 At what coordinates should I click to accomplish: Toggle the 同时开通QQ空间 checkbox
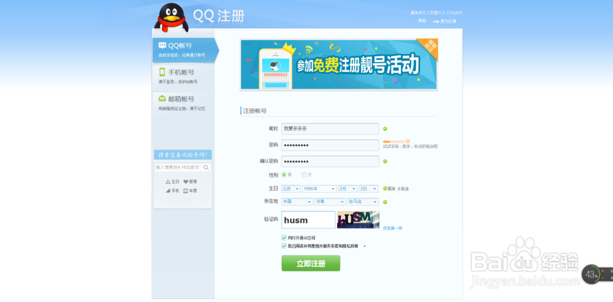[x=284, y=238]
